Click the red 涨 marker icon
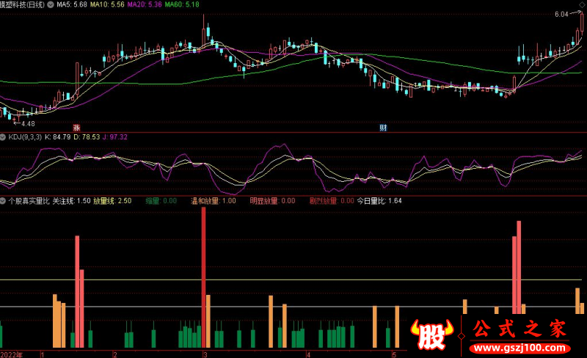Image resolution: width=587 pixels, height=358 pixels. [x=76, y=128]
